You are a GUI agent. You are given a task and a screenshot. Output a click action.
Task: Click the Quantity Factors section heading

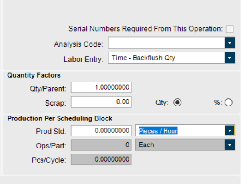pos(34,75)
